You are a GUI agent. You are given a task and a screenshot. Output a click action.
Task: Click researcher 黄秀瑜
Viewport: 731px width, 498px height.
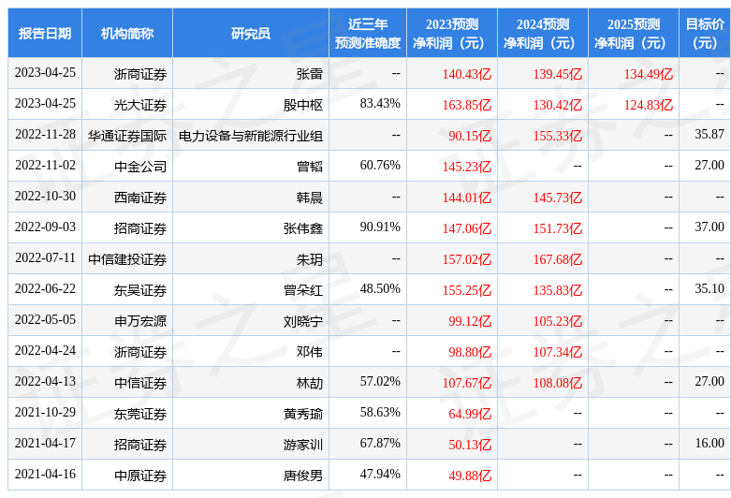pyautogui.click(x=303, y=414)
